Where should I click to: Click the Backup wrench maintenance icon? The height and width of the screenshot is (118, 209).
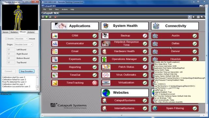coord(145,36)
